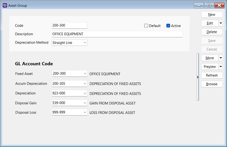Image resolution: width=227 pixels, height=147 pixels.
Task: Click the Code input field
Action: coord(69,25)
